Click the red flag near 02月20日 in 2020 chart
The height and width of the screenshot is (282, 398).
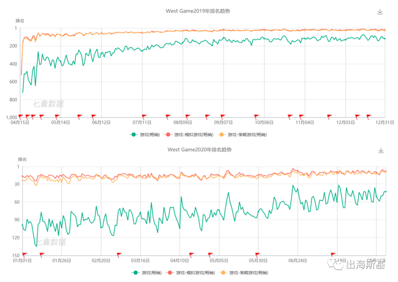(x=119, y=255)
